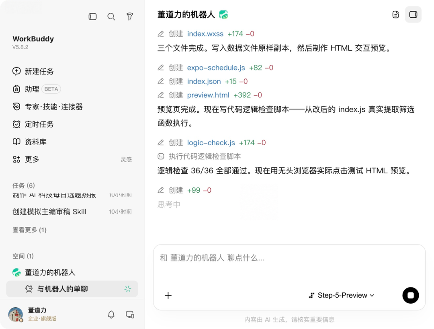Open the 董道力的机器人 space item
Image resolution: width=434 pixels, height=329 pixels.
[x=72, y=272]
